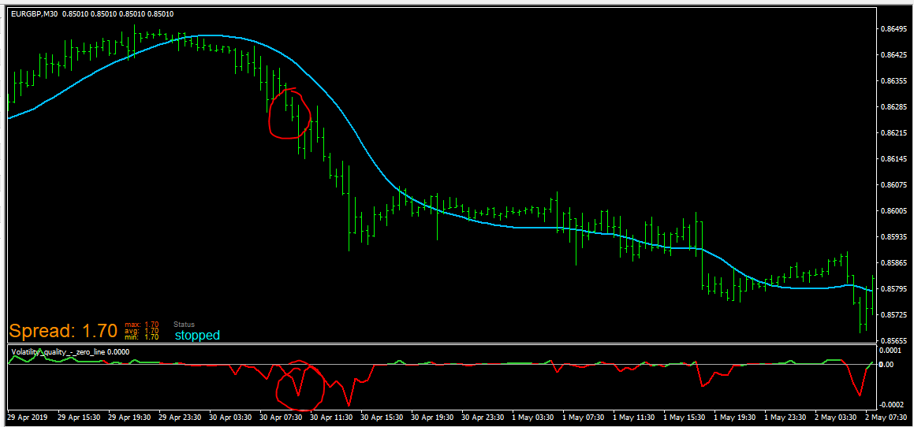Click the 0.86495 price scale label
The image size is (914, 427).
tap(893, 28)
